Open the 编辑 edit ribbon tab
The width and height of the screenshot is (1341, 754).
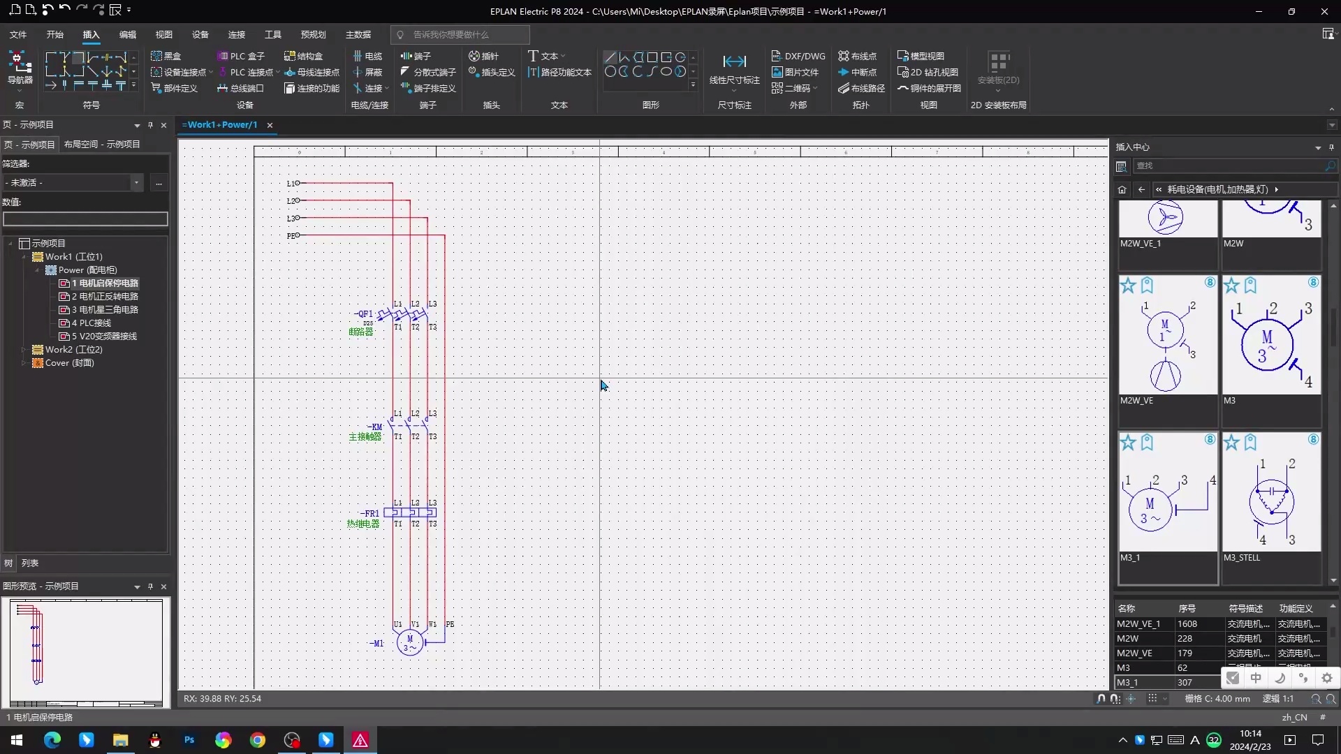(x=127, y=34)
